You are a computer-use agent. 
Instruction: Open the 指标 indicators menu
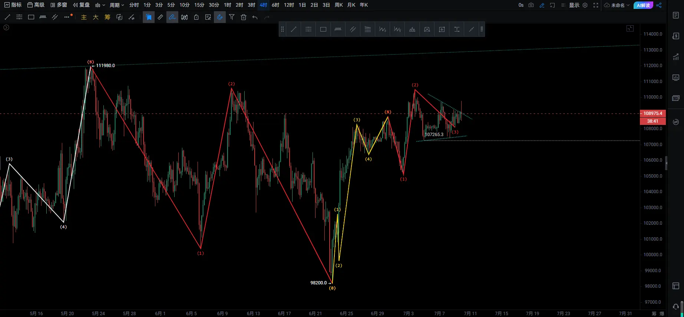13,5
